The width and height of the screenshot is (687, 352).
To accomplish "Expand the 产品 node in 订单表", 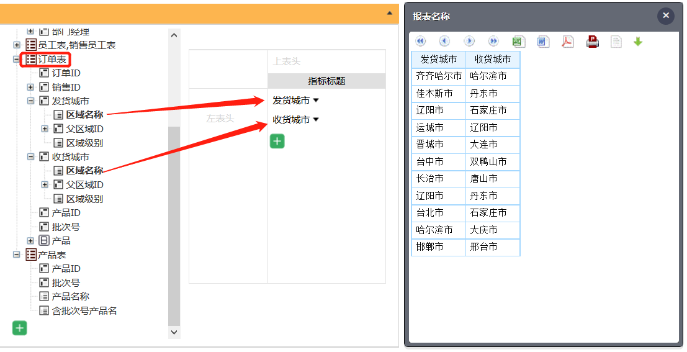I will (x=30, y=241).
